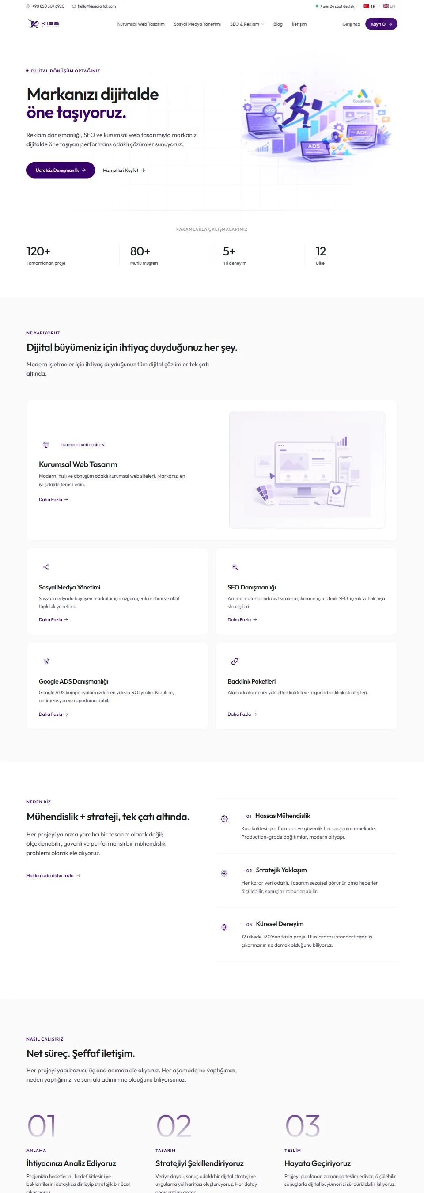Open Kurumsal Web Tasarım in the top navigation
This screenshot has height=1193, width=424.
[141, 24]
